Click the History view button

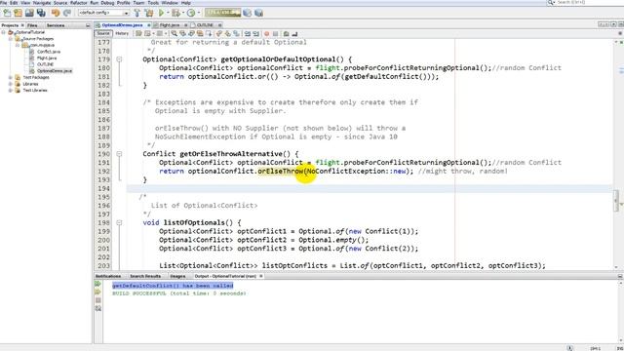point(122,33)
